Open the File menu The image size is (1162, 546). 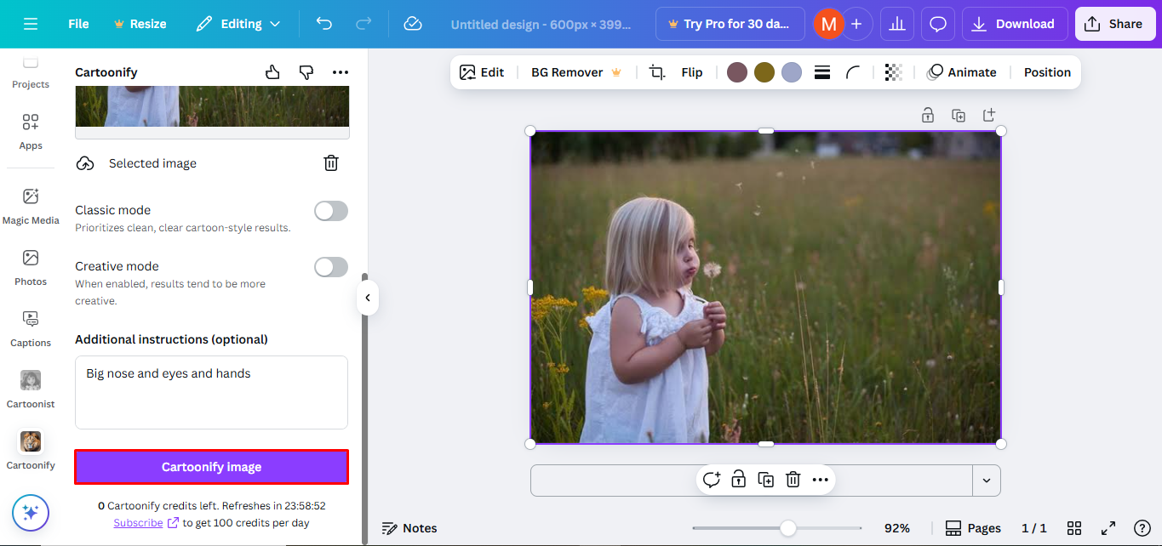[77, 24]
